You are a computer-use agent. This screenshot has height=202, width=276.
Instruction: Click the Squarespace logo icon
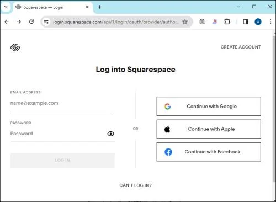[15, 47]
